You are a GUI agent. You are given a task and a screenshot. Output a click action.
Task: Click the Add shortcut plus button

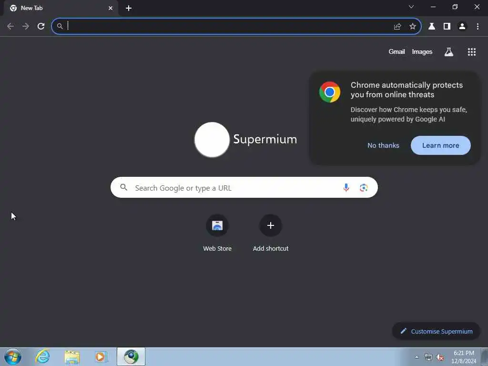click(271, 225)
